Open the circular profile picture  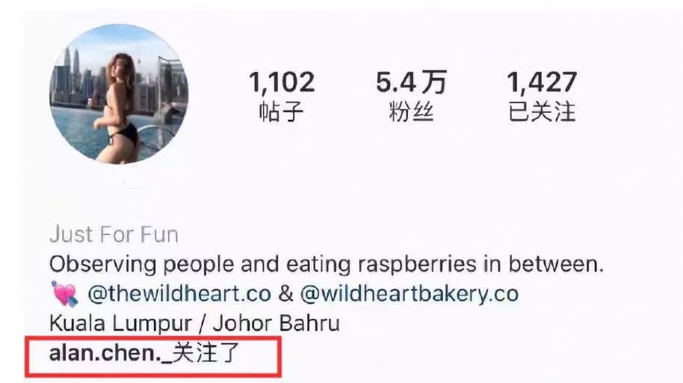[119, 94]
